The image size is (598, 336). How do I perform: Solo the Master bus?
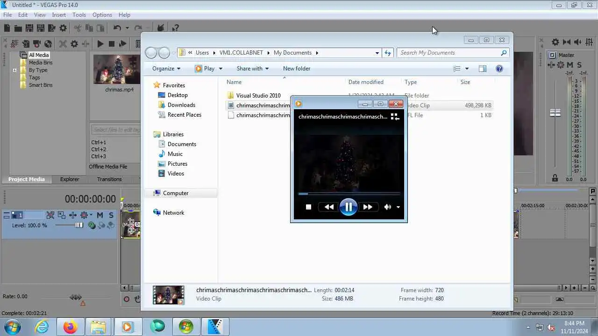[x=579, y=65]
